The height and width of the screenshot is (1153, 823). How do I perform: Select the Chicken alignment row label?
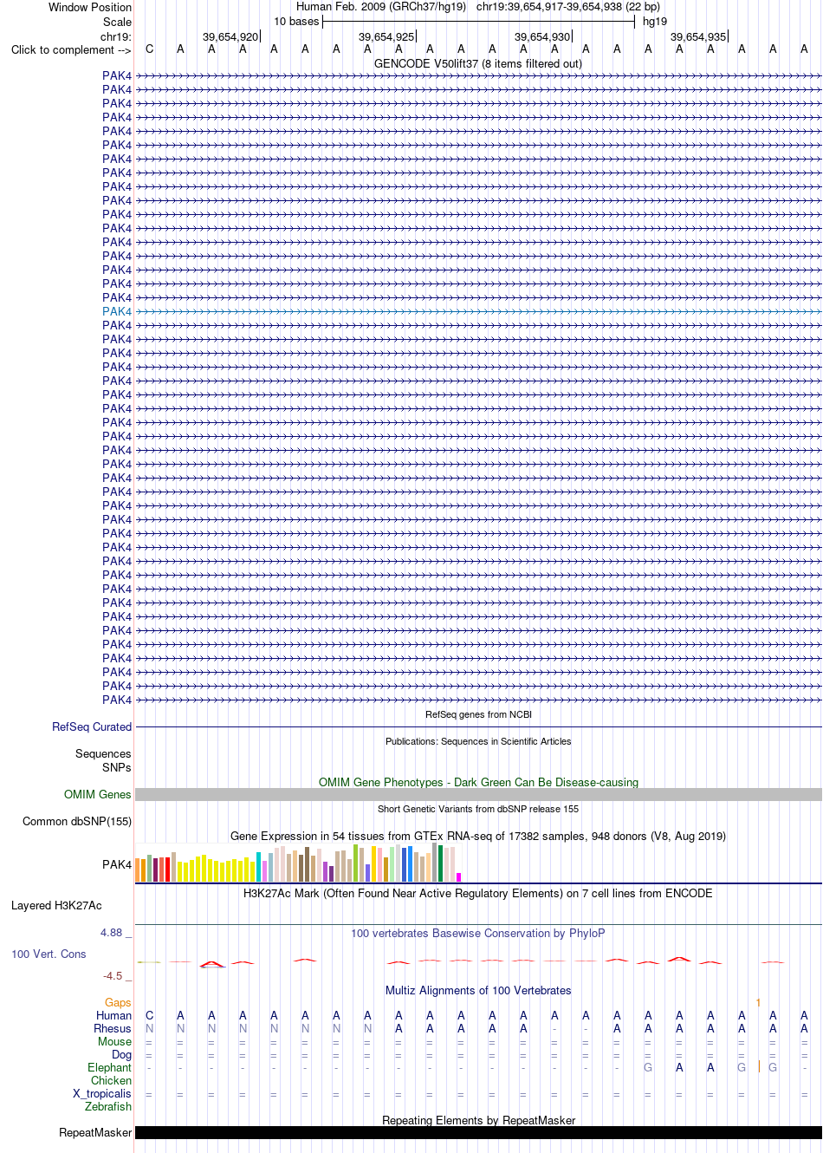(112, 1080)
